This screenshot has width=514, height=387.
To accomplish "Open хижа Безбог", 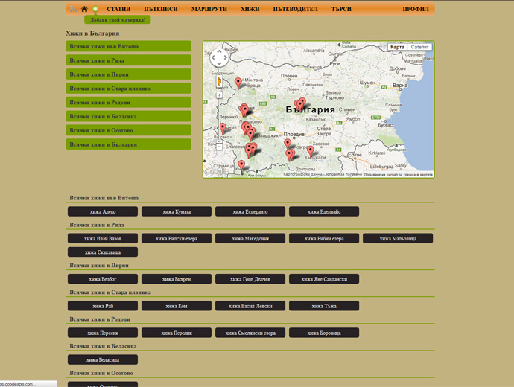I will [103, 279].
